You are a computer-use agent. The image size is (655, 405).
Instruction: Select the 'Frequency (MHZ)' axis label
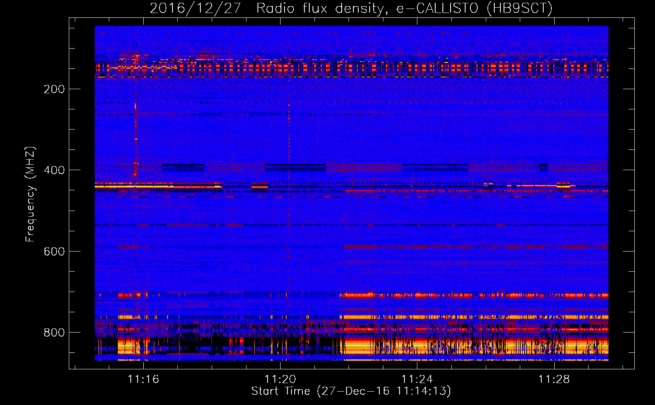(x=30, y=194)
